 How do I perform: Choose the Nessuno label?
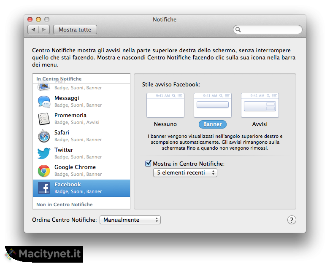pyautogui.click(x=165, y=124)
